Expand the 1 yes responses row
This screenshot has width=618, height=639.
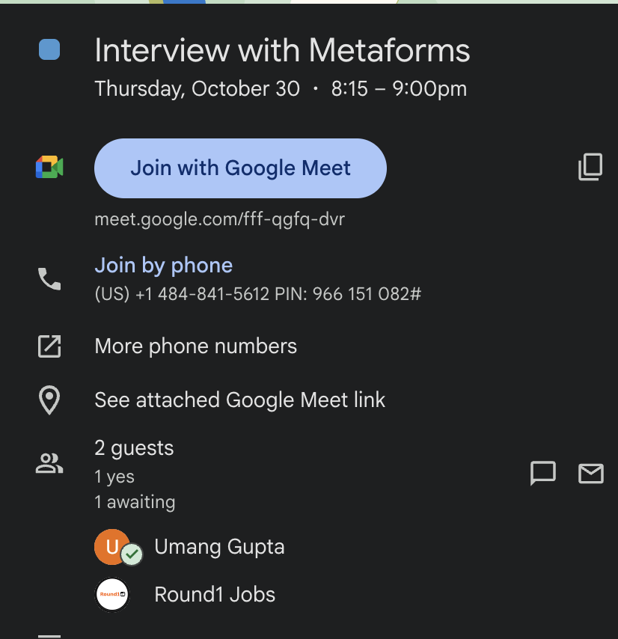114,476
